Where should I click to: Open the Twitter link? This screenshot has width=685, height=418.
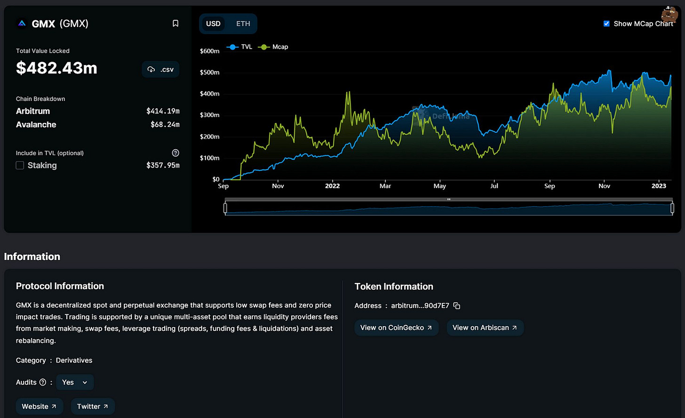point(93,406)
